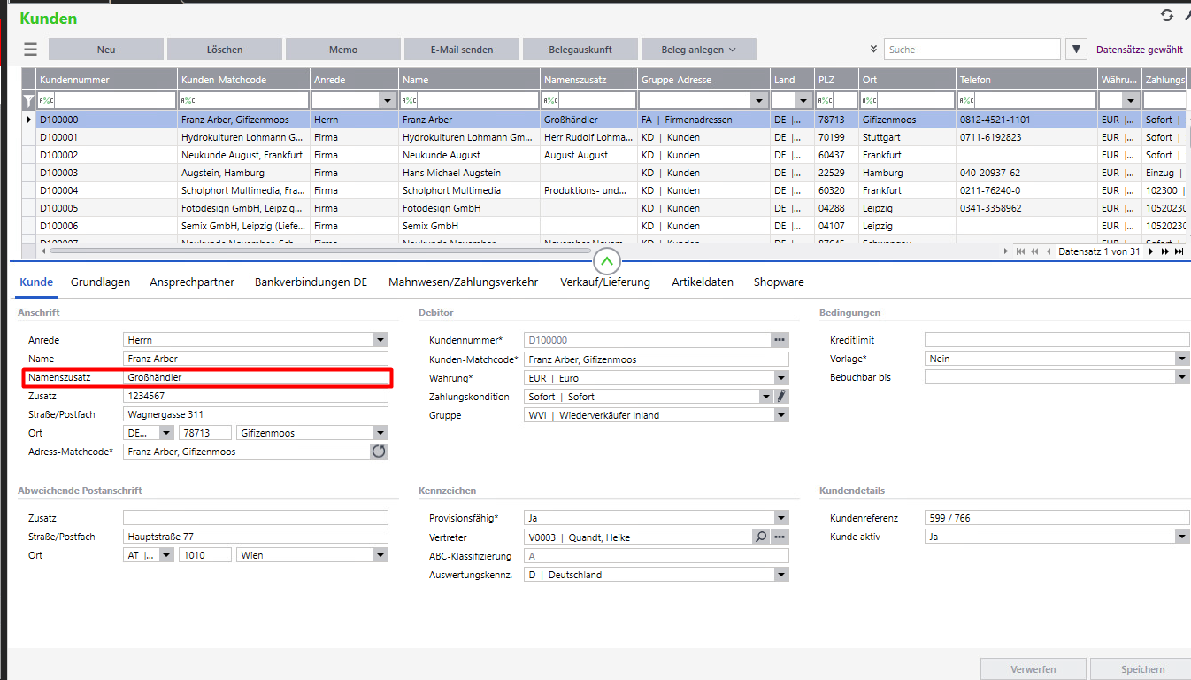Open the Artikeldaten tab

[x=703, y=282]
